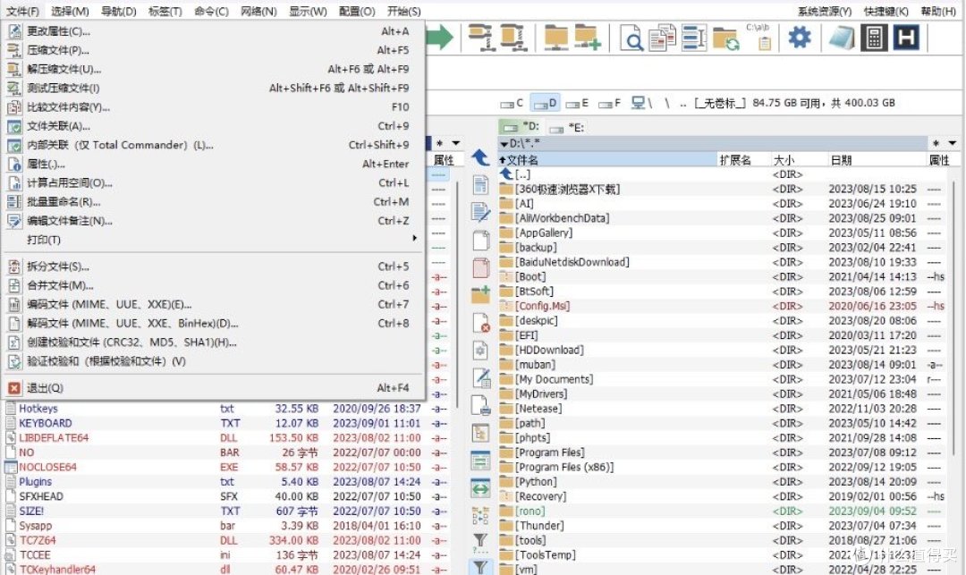
Task: Click the calculator toolbar icon
Action: (x=873, y=38)
